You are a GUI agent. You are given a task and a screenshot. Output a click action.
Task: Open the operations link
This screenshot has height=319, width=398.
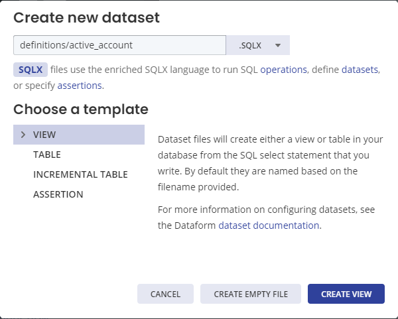pyautogui.click(x=283, y=70)
